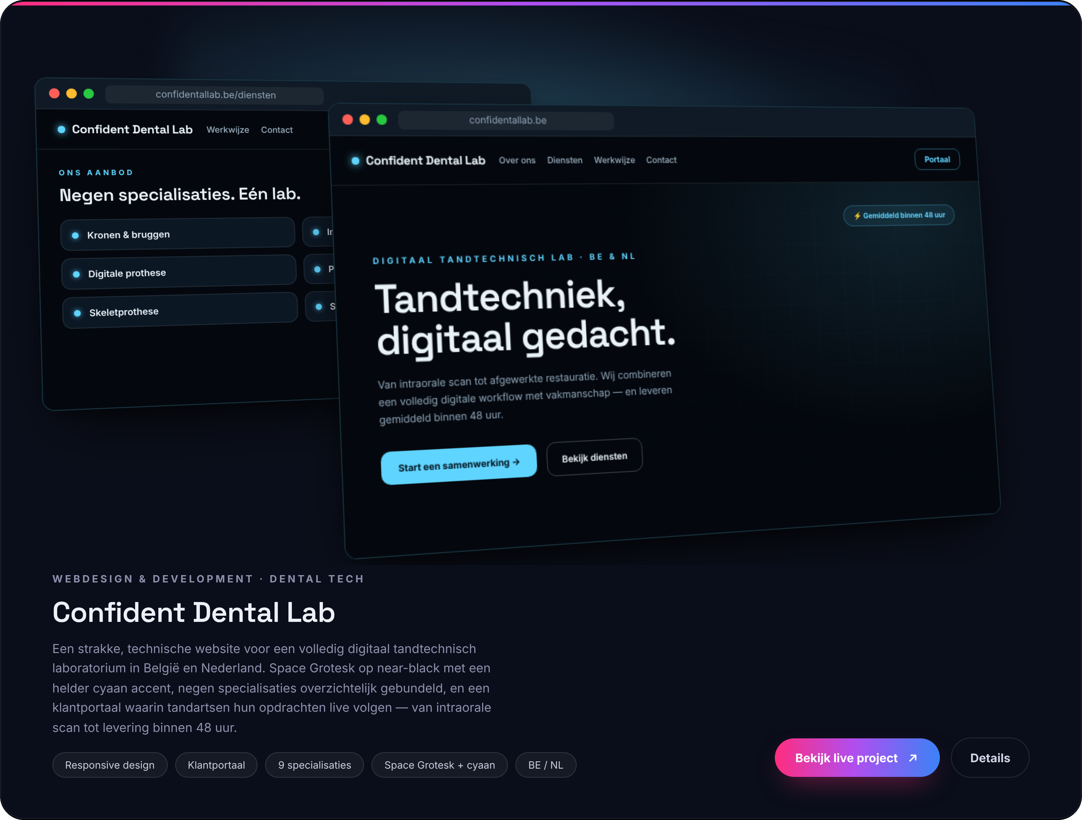Open Over ons in front window nav

pos(517,161)
